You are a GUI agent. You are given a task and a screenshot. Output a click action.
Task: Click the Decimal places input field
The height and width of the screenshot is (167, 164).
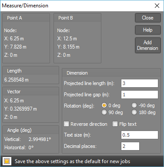click(130, 146)
